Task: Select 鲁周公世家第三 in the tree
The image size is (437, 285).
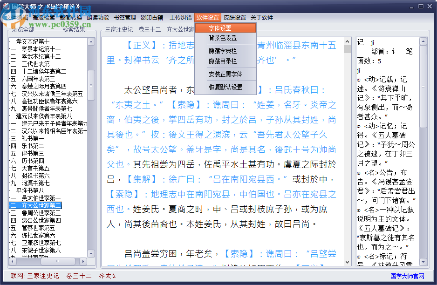Action: pyautogui.click(x=41, y=213)
